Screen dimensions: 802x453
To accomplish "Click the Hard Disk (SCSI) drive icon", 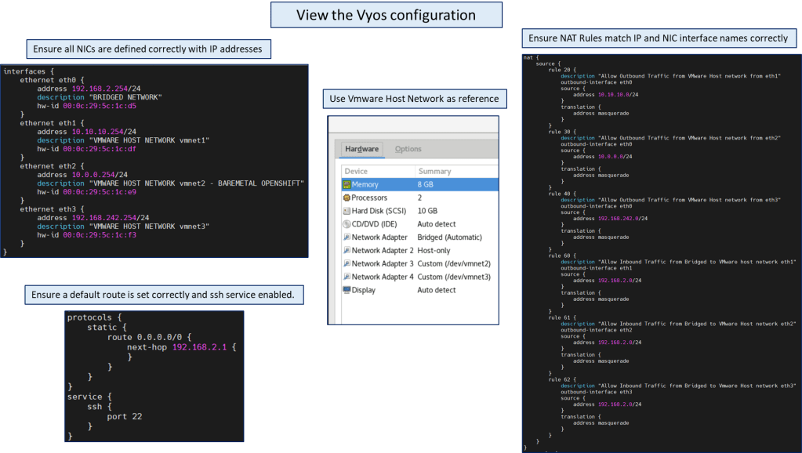I will pyautogui.click(x=347, y=211).
